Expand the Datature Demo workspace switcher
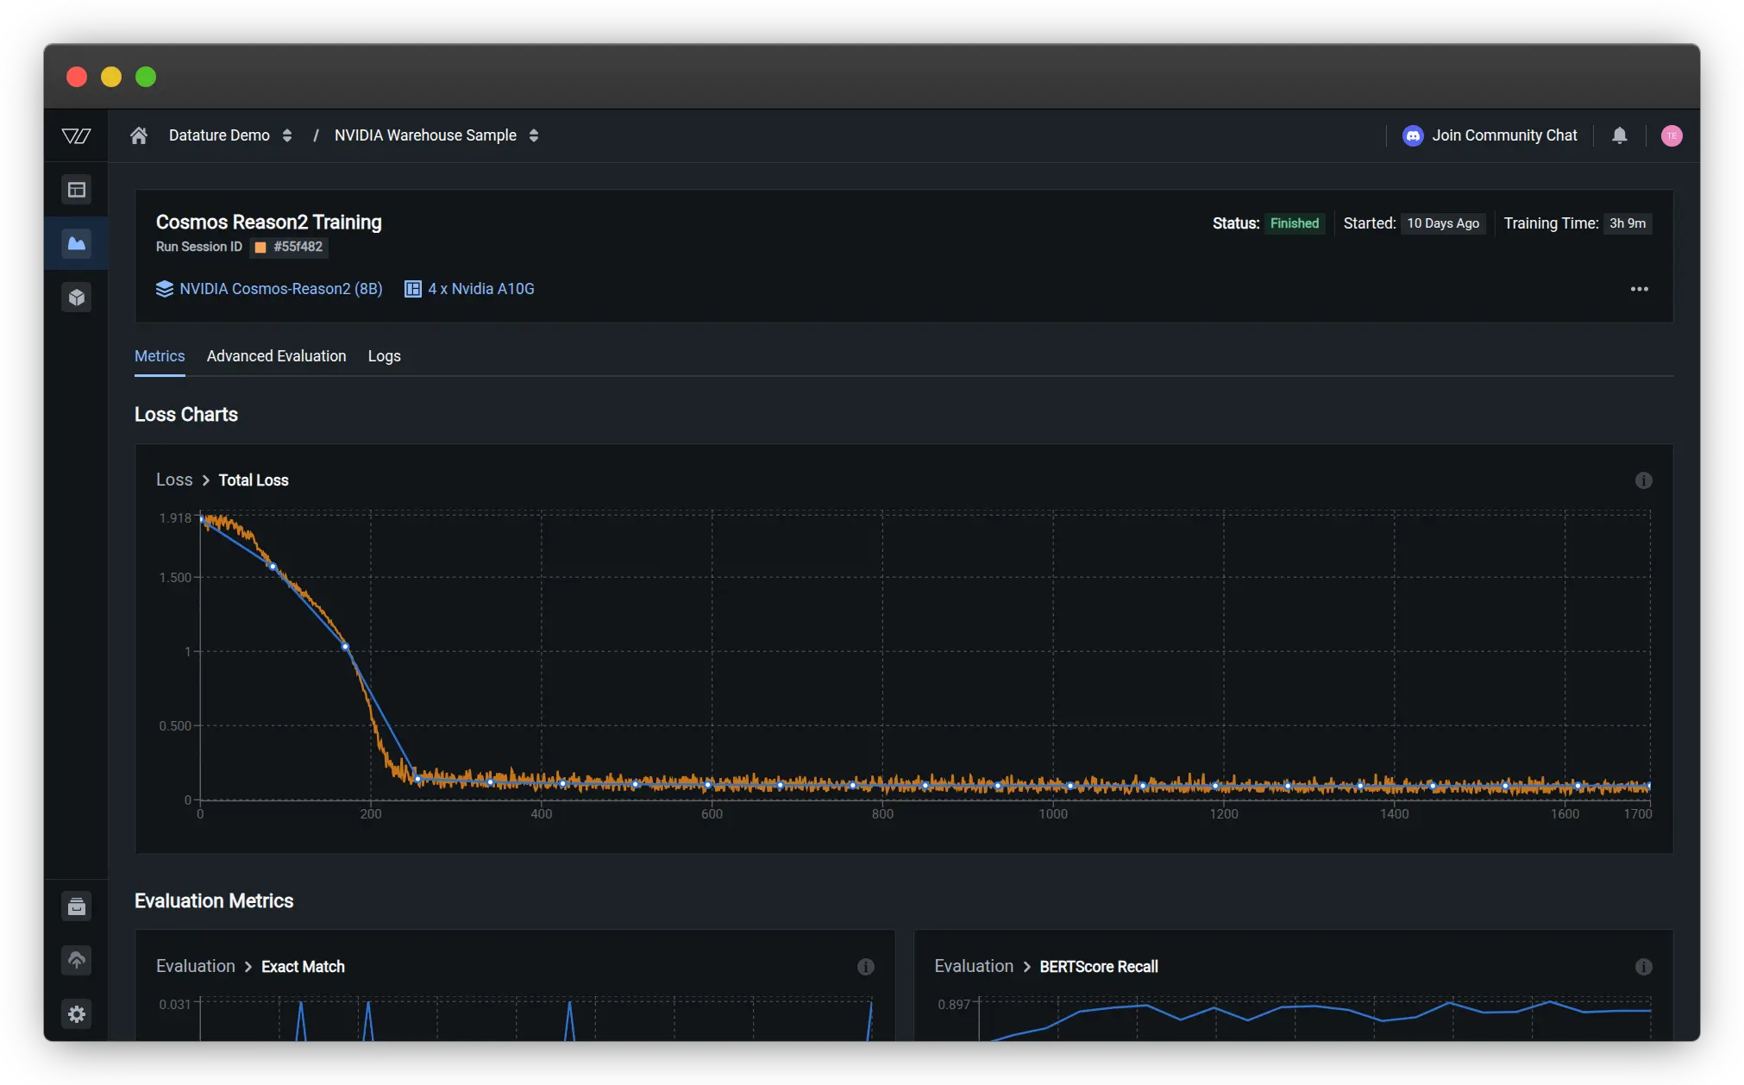Image resolution: width=1744 pixels, height=1085 pixels. coord(287,135)
